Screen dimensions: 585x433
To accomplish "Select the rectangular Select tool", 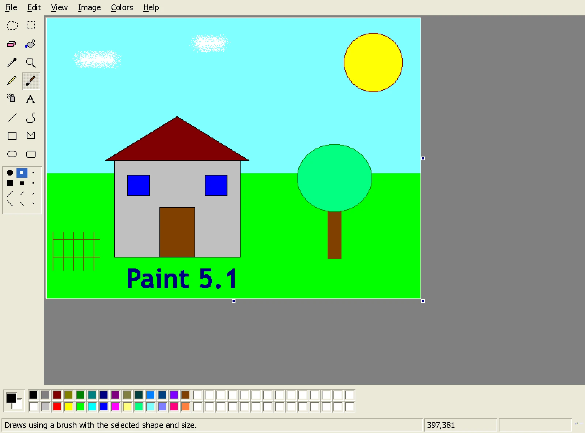I will tap(31, 26).
